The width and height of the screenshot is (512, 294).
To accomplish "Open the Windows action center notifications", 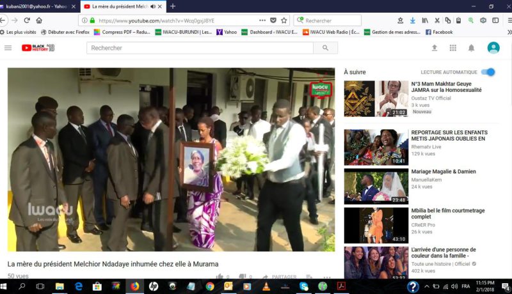I will (x=506, y=287).
